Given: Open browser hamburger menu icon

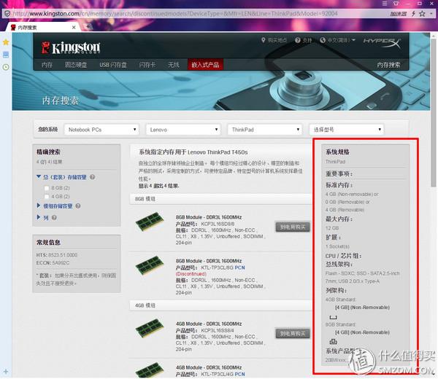Looking at the screenshot, I should click(x=385, y=4).
